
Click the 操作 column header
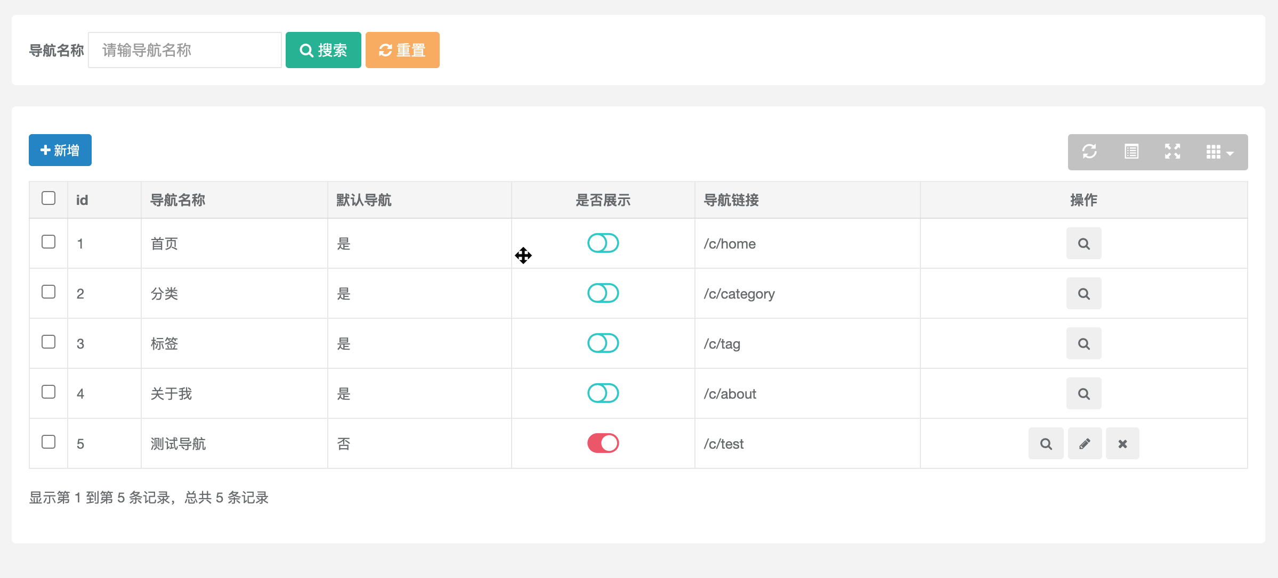[x=1084, y=200]
